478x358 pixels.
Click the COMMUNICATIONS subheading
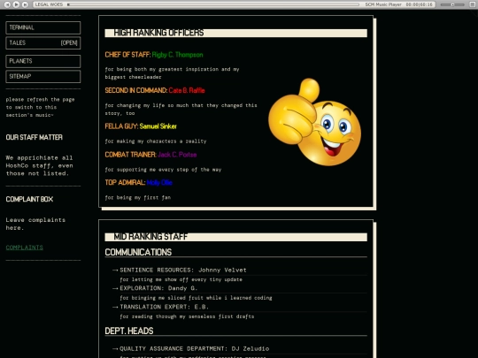pyautogui.click(x=138, y=252)
